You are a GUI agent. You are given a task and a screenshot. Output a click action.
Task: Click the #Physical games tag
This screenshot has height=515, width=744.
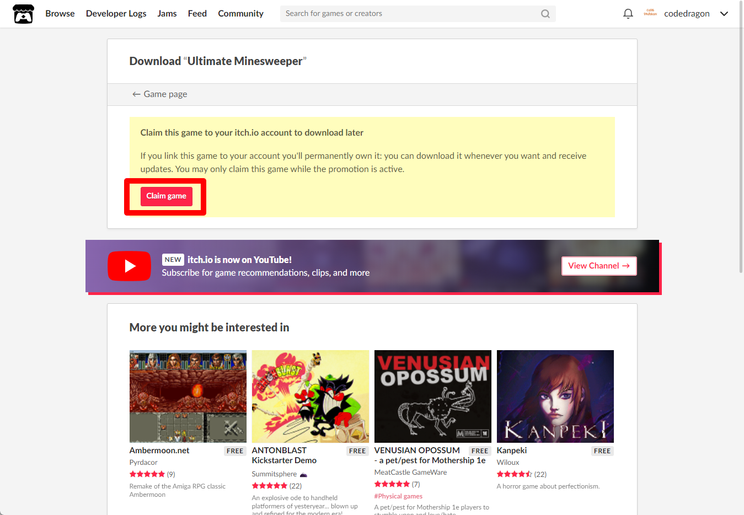tap(398, 496)
